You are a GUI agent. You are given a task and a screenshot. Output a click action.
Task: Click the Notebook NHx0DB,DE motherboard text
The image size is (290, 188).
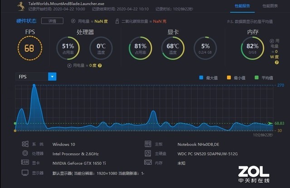(198, 145)
